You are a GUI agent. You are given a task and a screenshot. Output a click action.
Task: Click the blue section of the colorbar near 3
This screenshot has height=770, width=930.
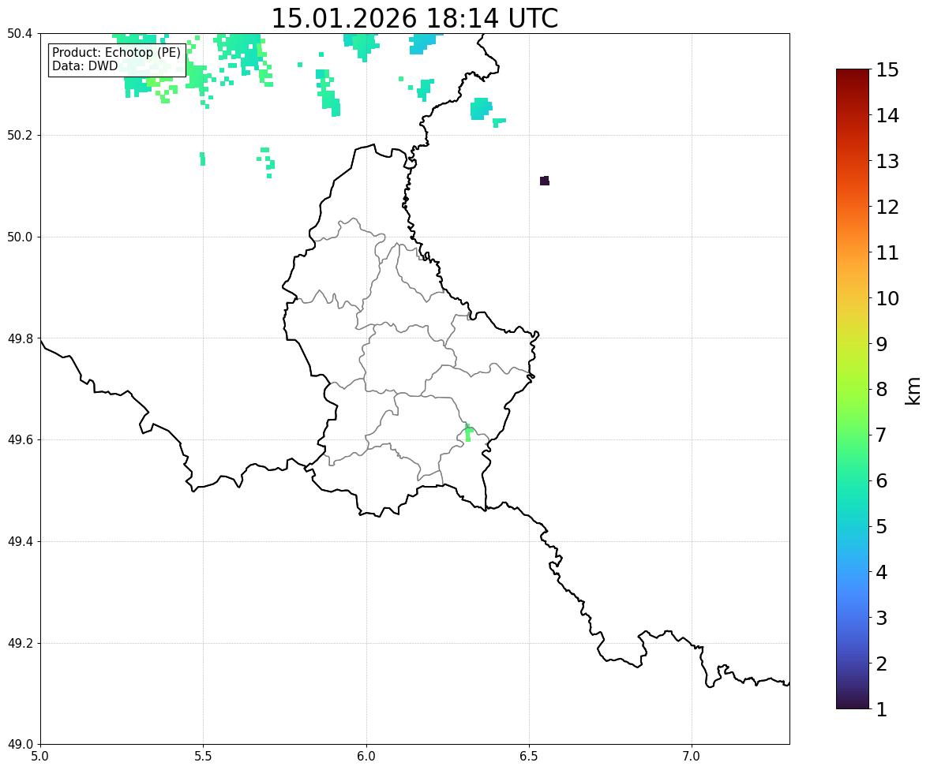click(x=853, y=618)
